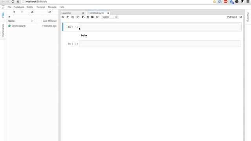
Task: Open the Files sidebar panel
Action: pos(3,15)
